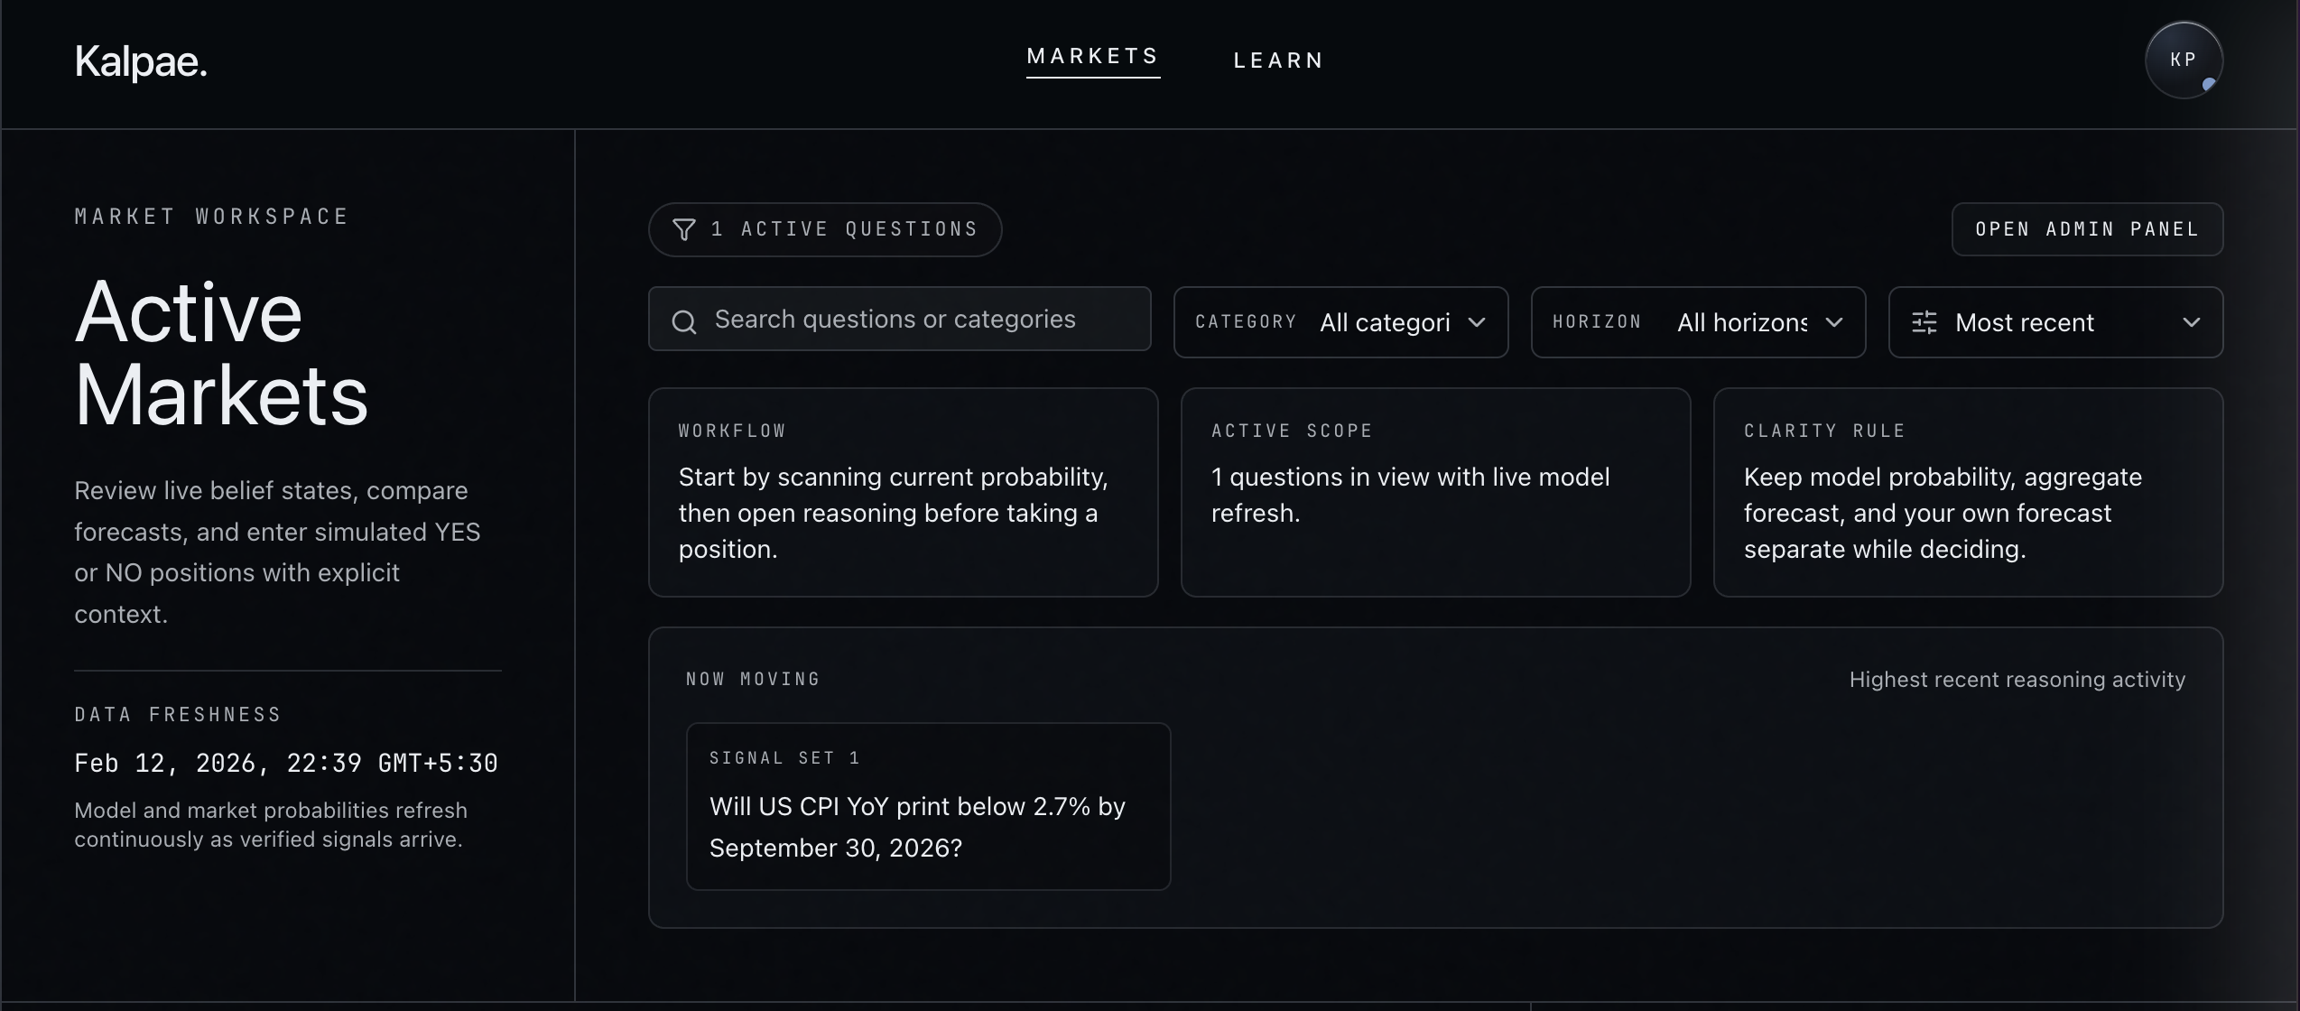
Task: Click the Category dropdown chevron arrow
Action: pos(1477,322)
